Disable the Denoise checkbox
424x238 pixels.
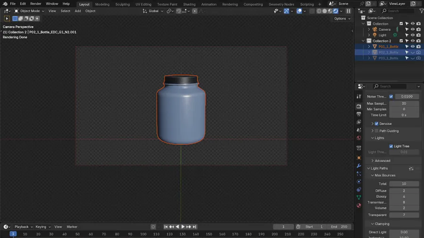(376, 124)
